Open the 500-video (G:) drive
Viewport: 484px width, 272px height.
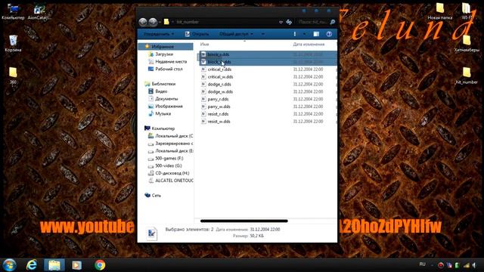point(168,165)
